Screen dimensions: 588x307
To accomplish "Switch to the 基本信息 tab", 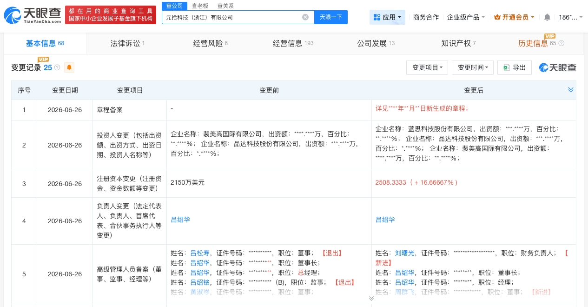I will pos(45,43).
